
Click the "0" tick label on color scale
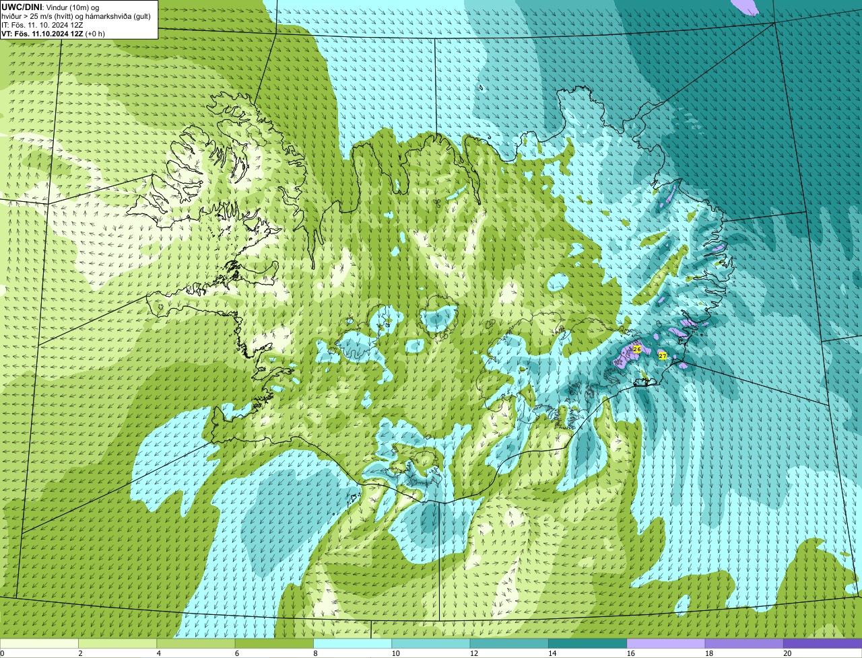tap(3, 653)
